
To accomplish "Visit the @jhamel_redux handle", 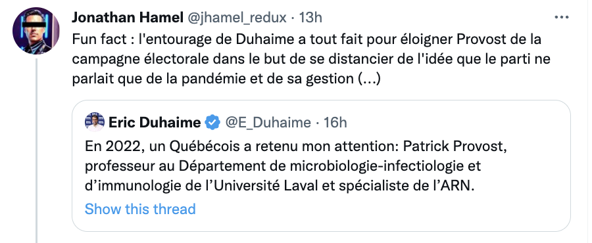I will pyautogui.click(x=237, y=18).
